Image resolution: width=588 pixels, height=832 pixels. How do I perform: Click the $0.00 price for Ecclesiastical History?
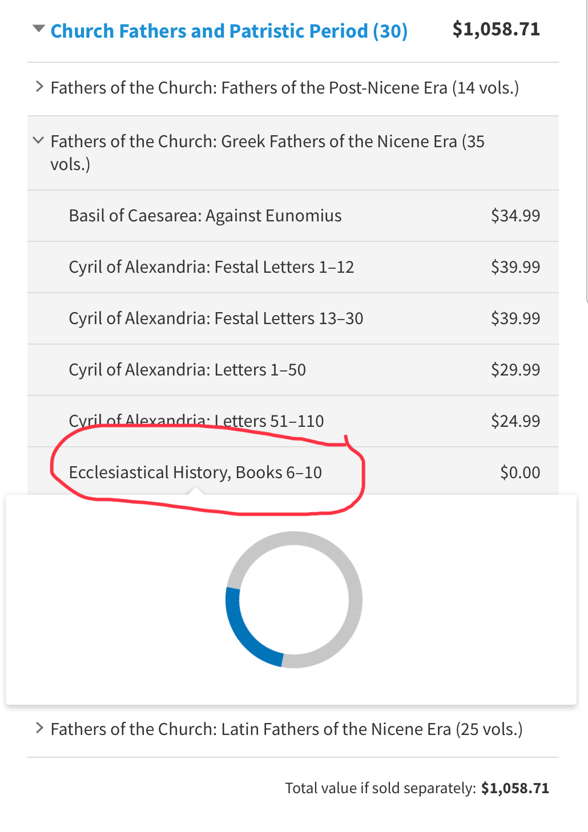(x=520, y=472)
